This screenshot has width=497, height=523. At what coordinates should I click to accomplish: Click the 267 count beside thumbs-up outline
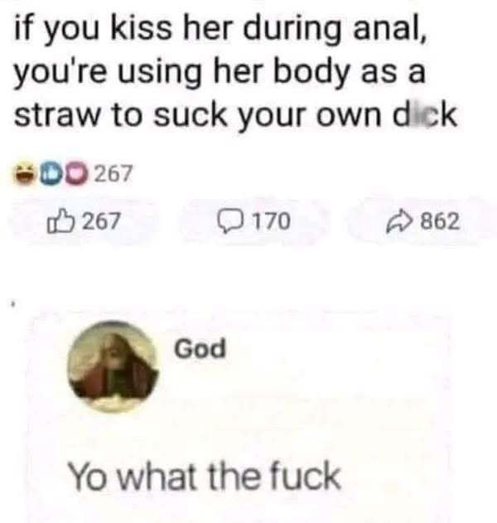100,221
